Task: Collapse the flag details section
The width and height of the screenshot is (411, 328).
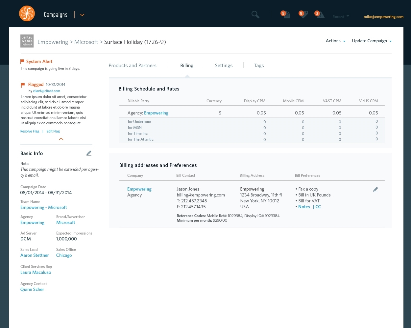Action: [61, 139]
